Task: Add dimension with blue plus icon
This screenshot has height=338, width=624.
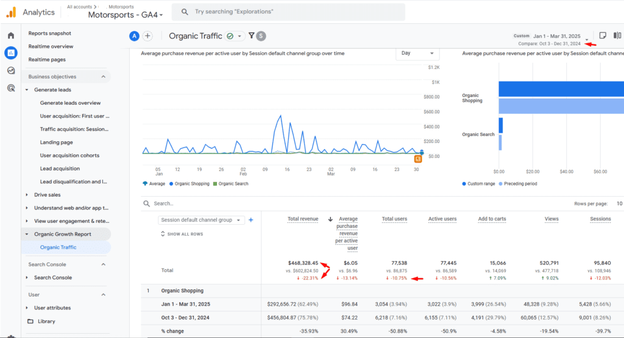Action: 250,220
